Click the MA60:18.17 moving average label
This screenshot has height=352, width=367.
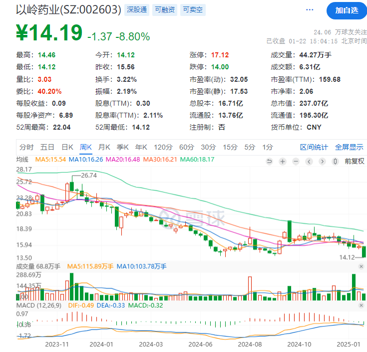coord(197,160)
